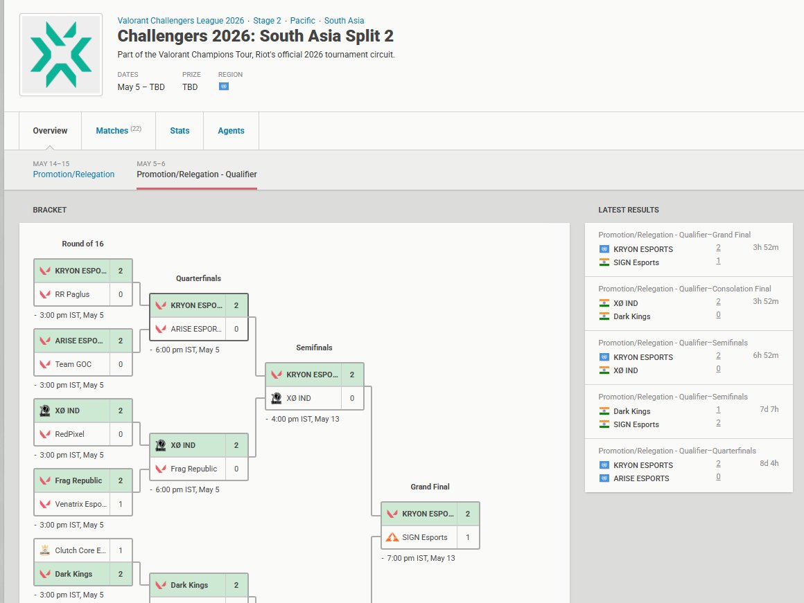The height and width of the screenshot is (603, 804).
Task: Click XØ IND logo in Quarterfinals
Action: (x=161, y=445)
